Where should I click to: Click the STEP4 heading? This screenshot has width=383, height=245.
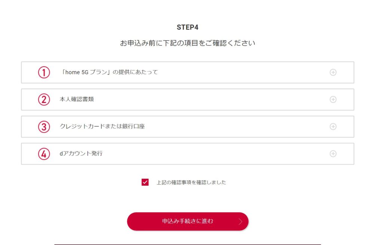point(187,27)
